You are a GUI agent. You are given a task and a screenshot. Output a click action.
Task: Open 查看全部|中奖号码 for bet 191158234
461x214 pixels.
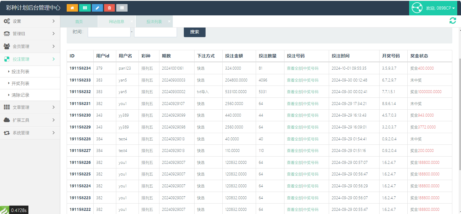click(x=302, y=68)
